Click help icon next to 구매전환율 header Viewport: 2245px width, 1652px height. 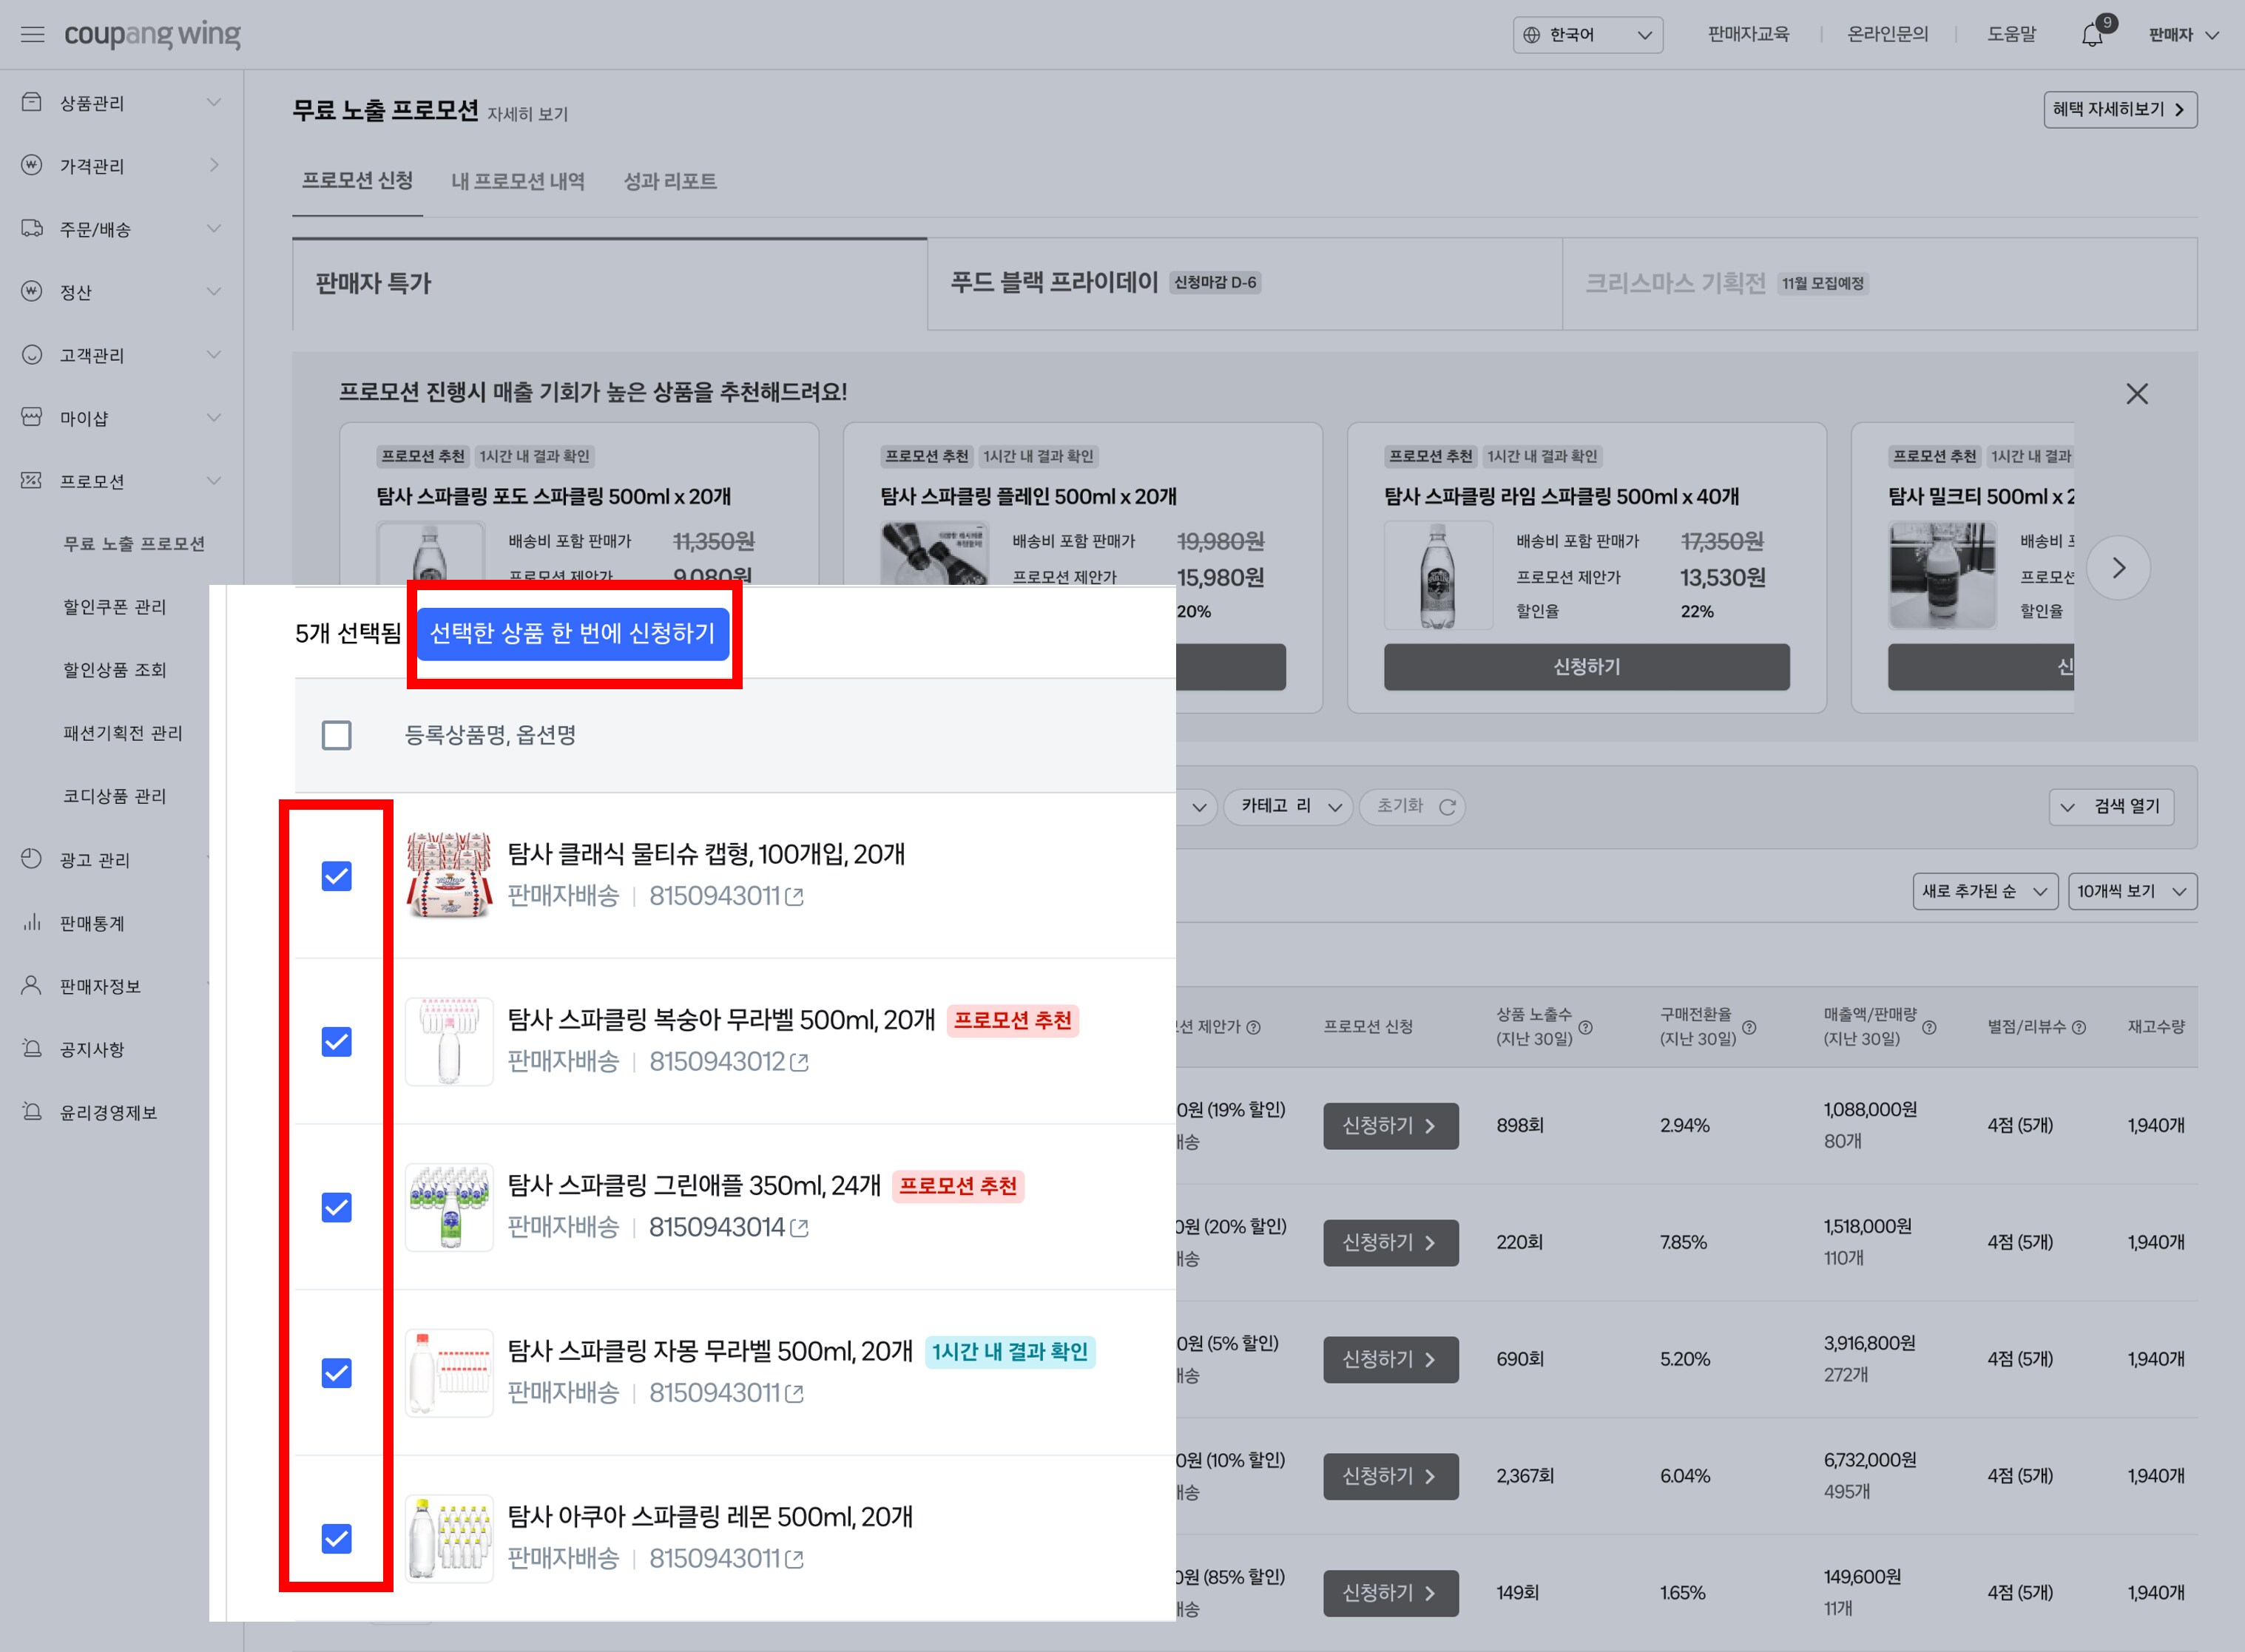click(1749, 1027)
